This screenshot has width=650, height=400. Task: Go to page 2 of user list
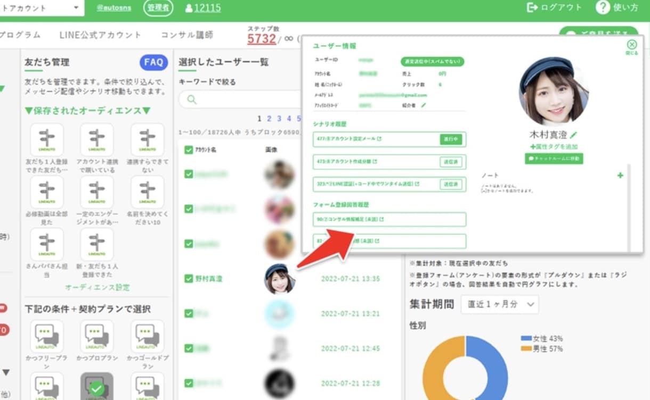click(x=270, y=119)
